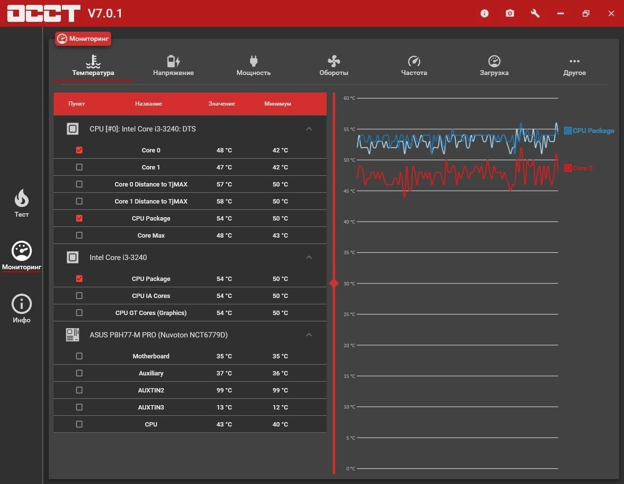
Task: Collapse the Intel Core i3-3240 group chevron
Action: [x=309, y=258]
